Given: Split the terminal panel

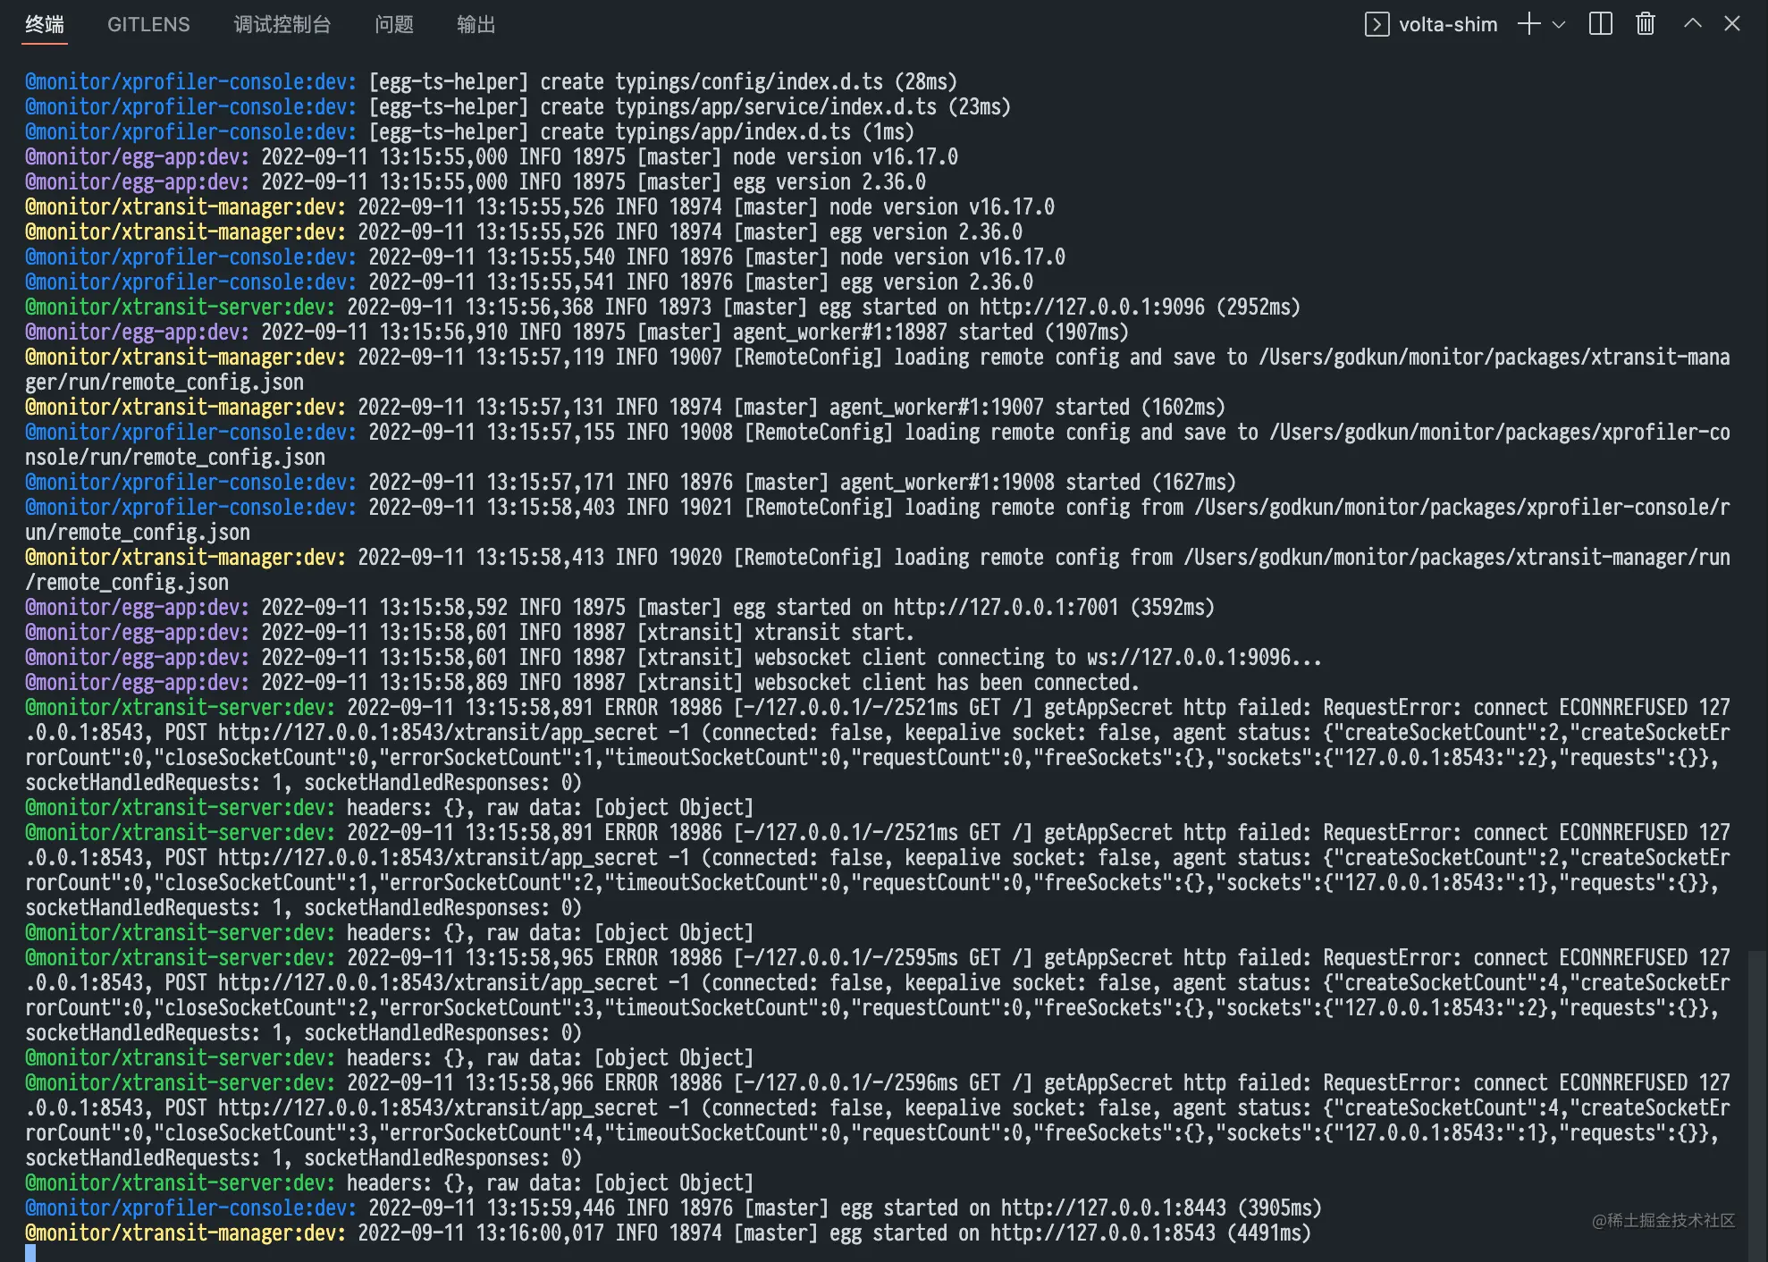Looking at the screenshot, I should point(1601,24).
